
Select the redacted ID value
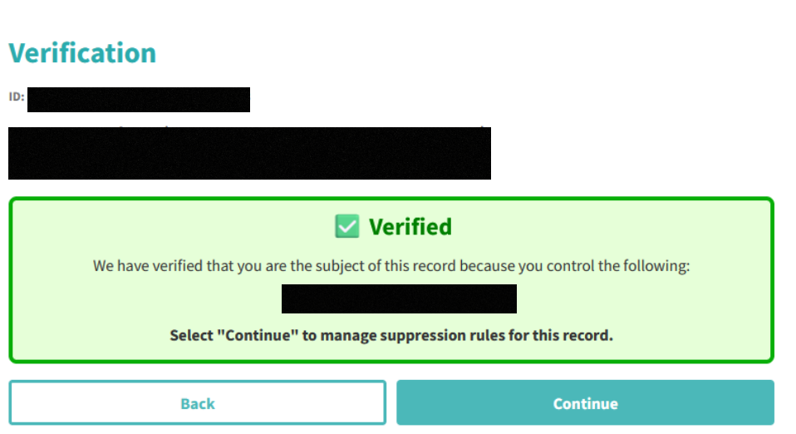[139, 100]
